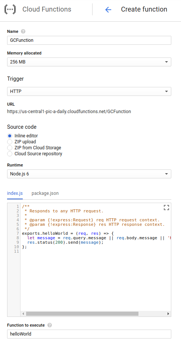Switch to the index.js tab
Image resolution: width=181 pixels, height=346 pixels.
pyautogui.click(x=15, y=193)
